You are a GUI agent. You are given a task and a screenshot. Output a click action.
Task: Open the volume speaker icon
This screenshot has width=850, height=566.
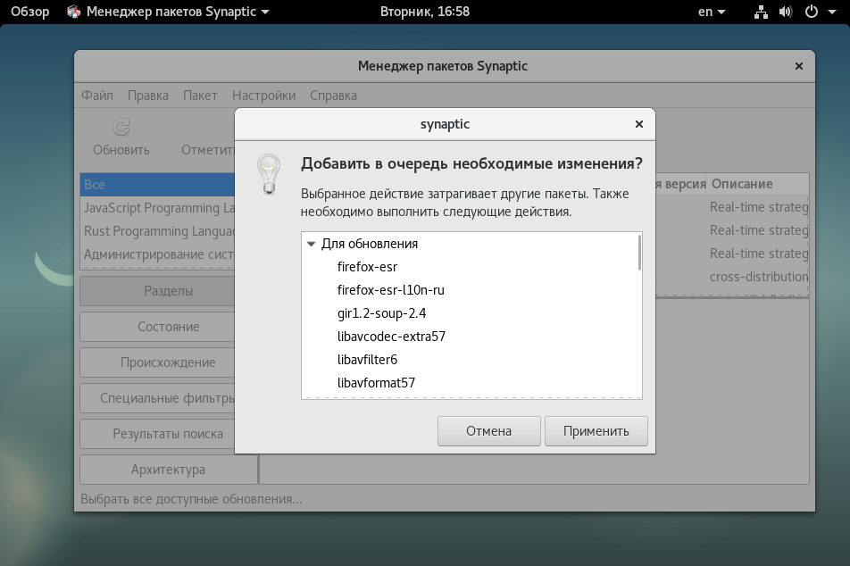pos(786,12)
